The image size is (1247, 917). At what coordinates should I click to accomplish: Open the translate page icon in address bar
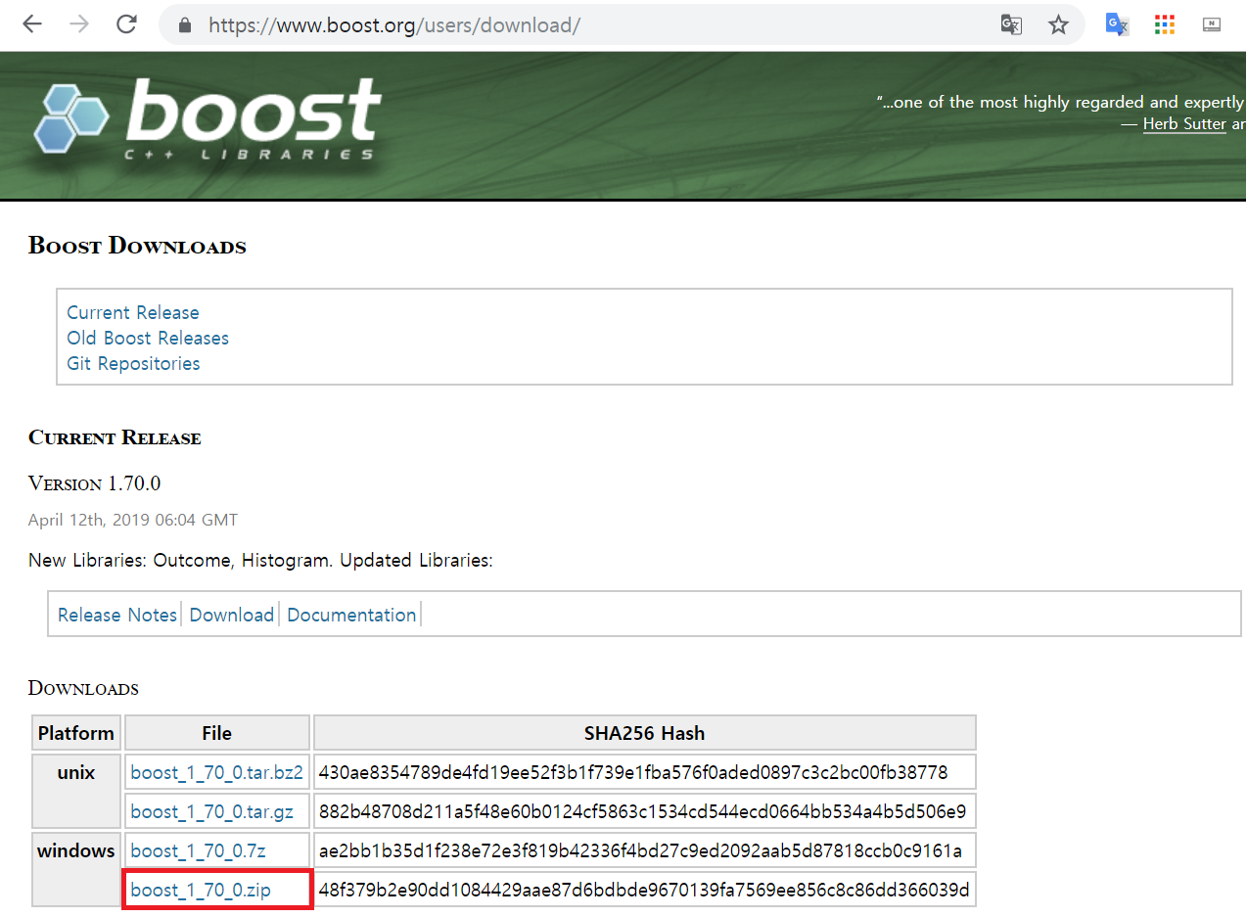coord(1011,24)
